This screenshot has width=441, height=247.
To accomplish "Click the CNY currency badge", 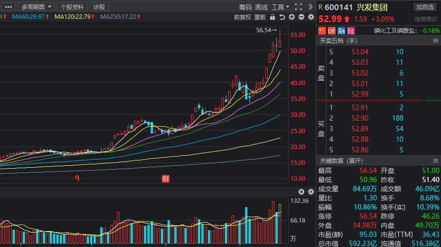I will coord(332,31).
